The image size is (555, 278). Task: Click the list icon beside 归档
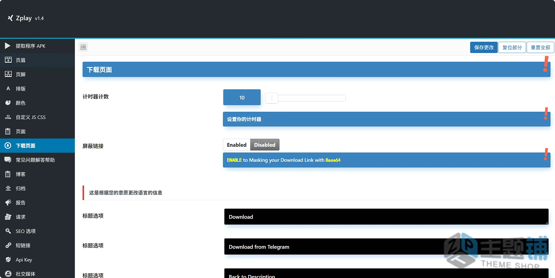pyautogui.click(x=8, y=188)
